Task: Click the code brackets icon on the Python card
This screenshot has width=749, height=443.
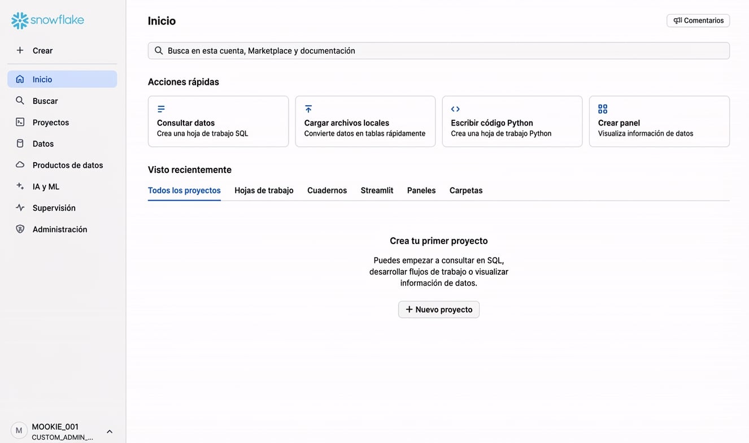Action: pyautogui.click(x=455, y=109)
